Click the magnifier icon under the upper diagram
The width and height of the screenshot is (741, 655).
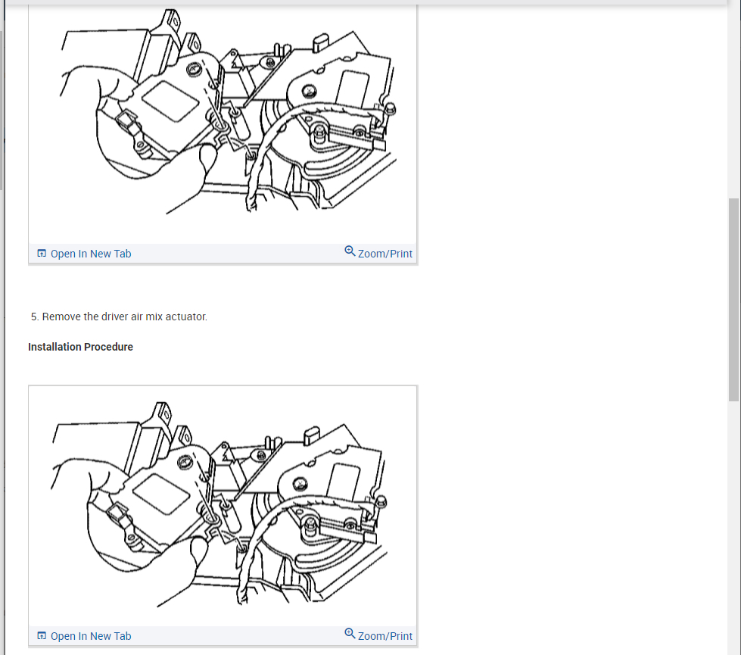tap(350, 251)
